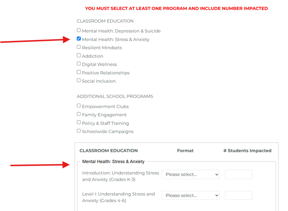
Task: Click the Digital Wellness label text
Action: [99, 65]
